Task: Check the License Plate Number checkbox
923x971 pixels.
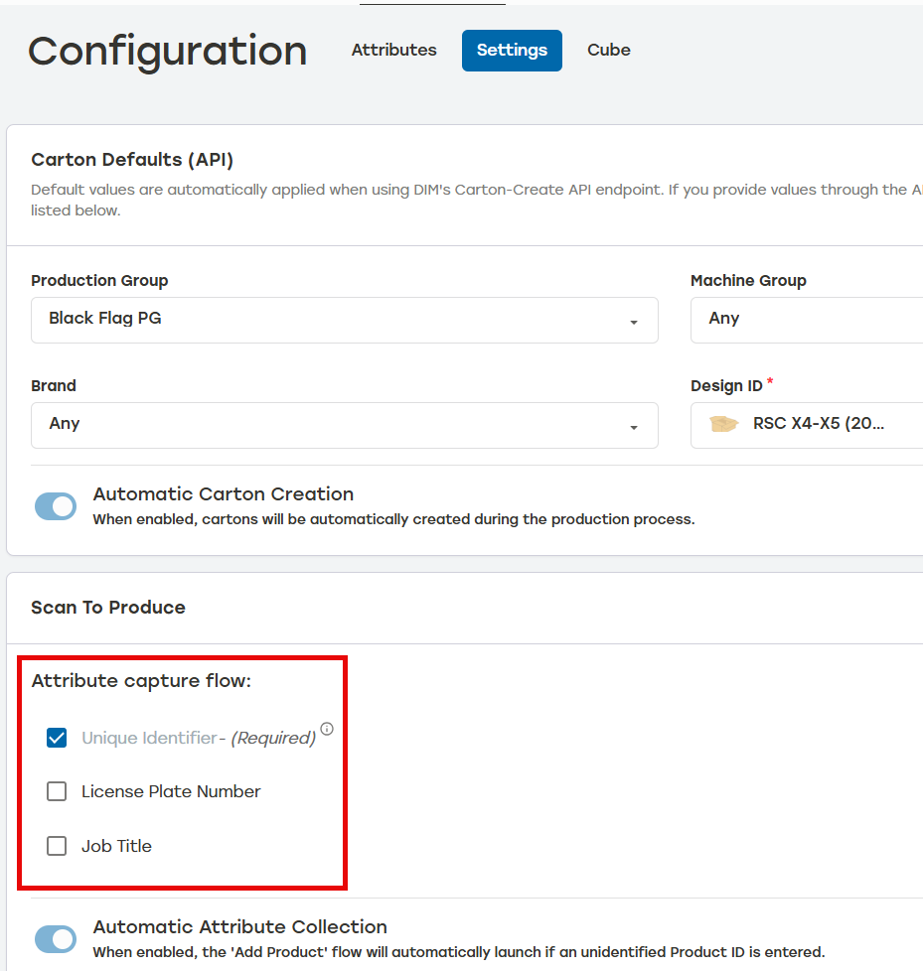Action: (x=57, y=790)
